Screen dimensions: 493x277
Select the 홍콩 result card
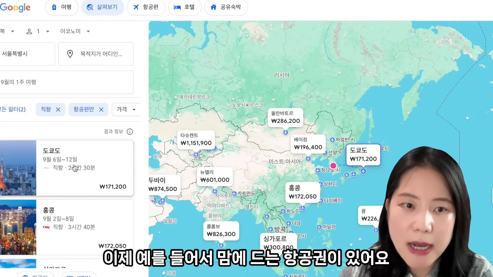click(x=67, y=227)
